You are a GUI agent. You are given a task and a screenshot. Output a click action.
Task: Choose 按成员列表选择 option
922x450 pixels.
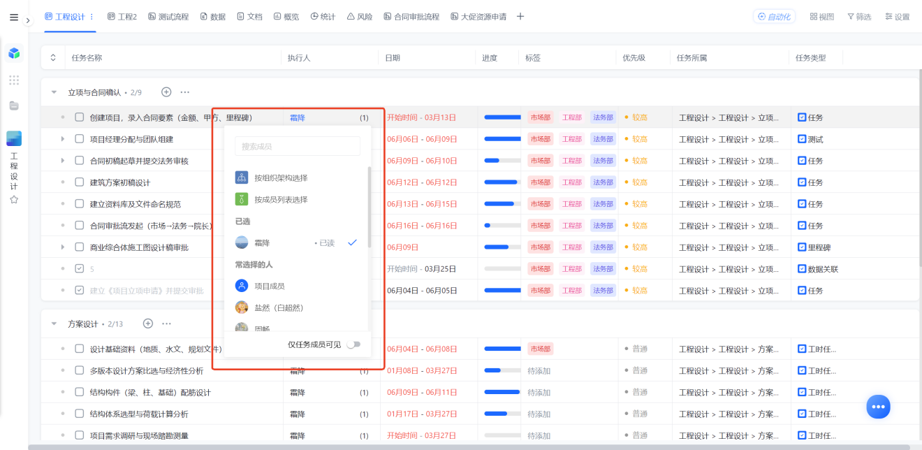click(x=298, y=199)
